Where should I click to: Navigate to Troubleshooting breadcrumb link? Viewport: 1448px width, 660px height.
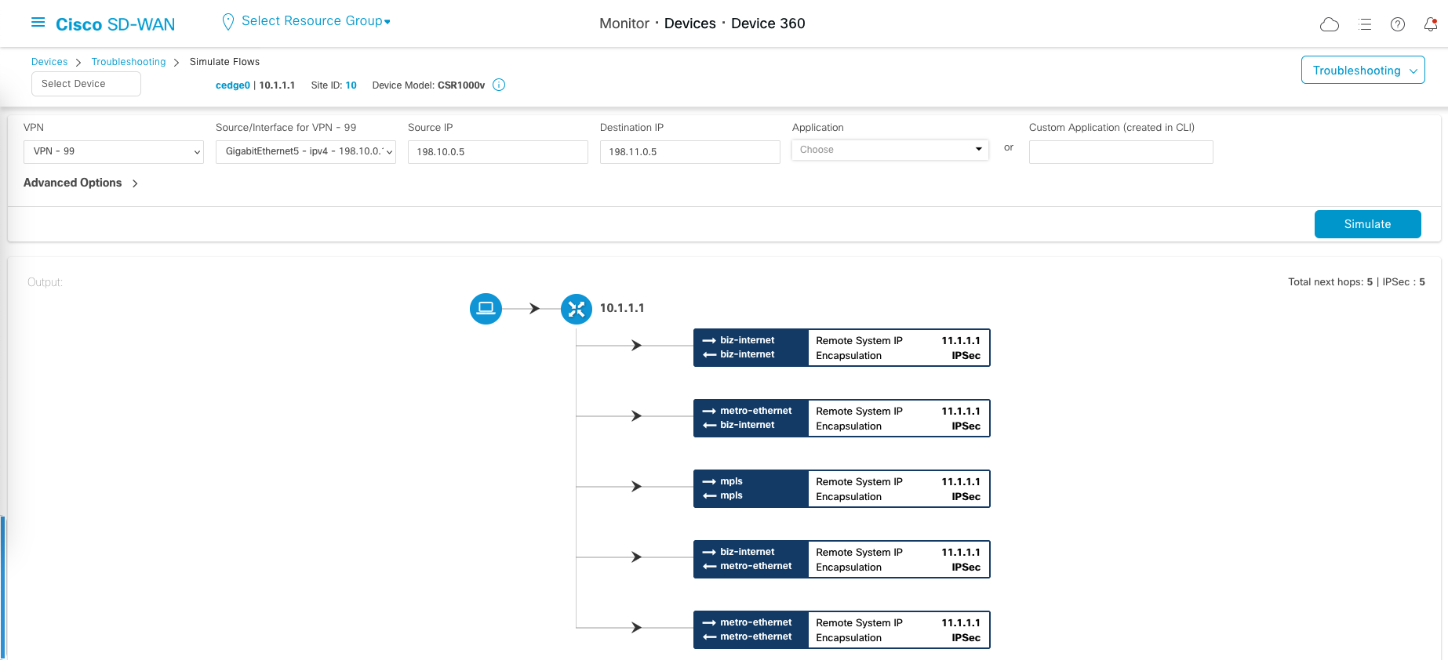(129, 62)
